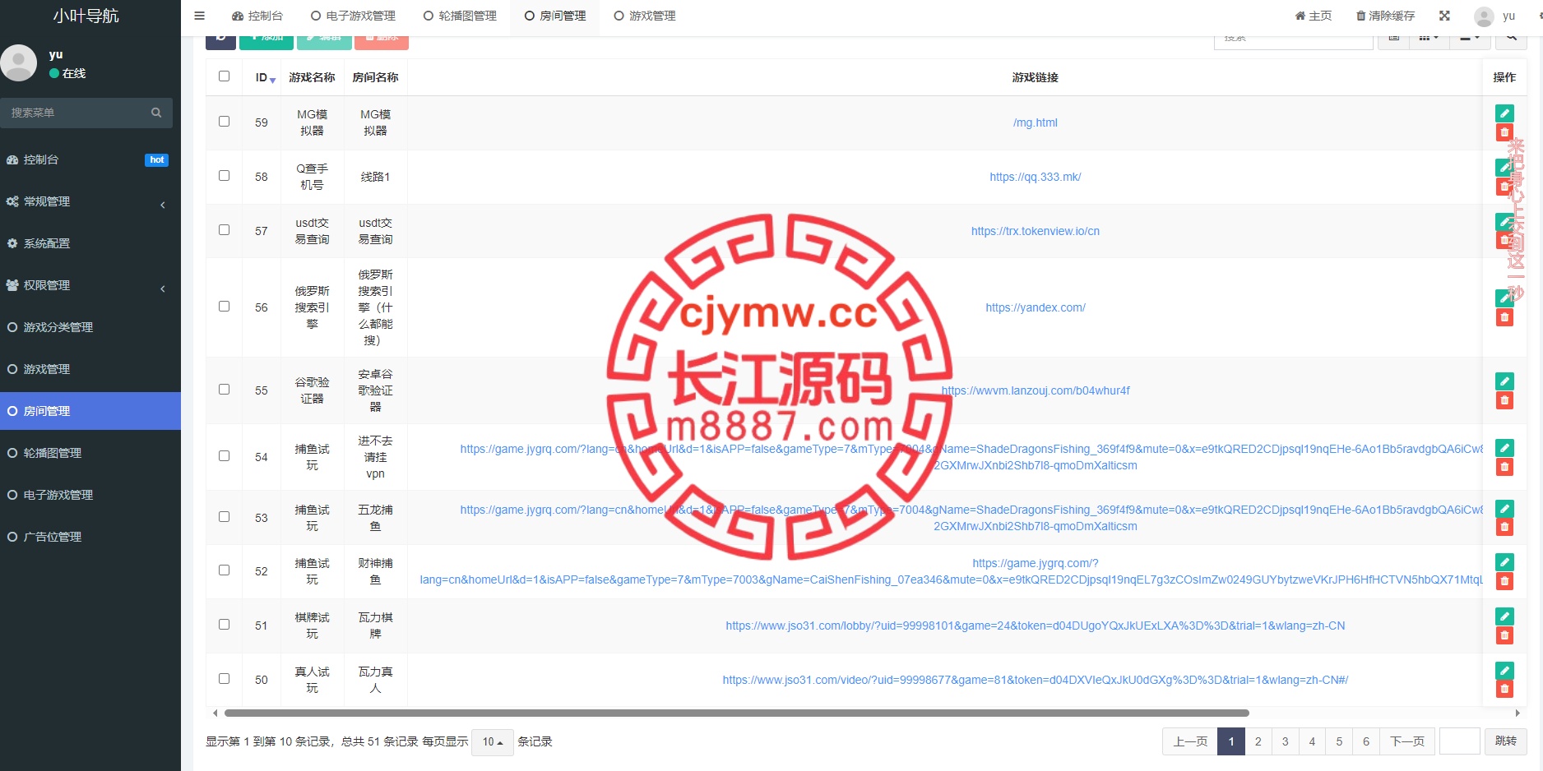Click the table view toggle button

tap(1393, 41)
